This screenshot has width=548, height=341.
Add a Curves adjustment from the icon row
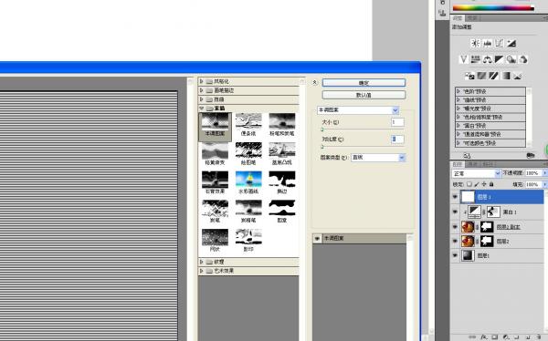(x=499, y=43)
